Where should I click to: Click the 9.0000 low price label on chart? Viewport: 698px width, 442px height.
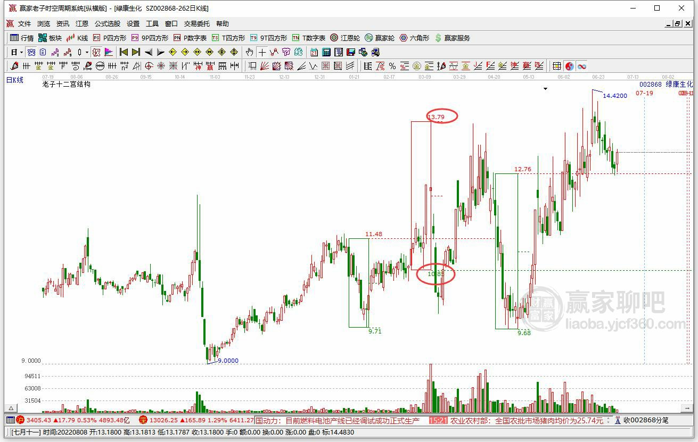pos(228,361)
